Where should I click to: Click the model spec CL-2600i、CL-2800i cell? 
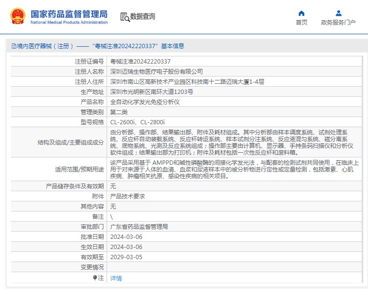(137, 122)
